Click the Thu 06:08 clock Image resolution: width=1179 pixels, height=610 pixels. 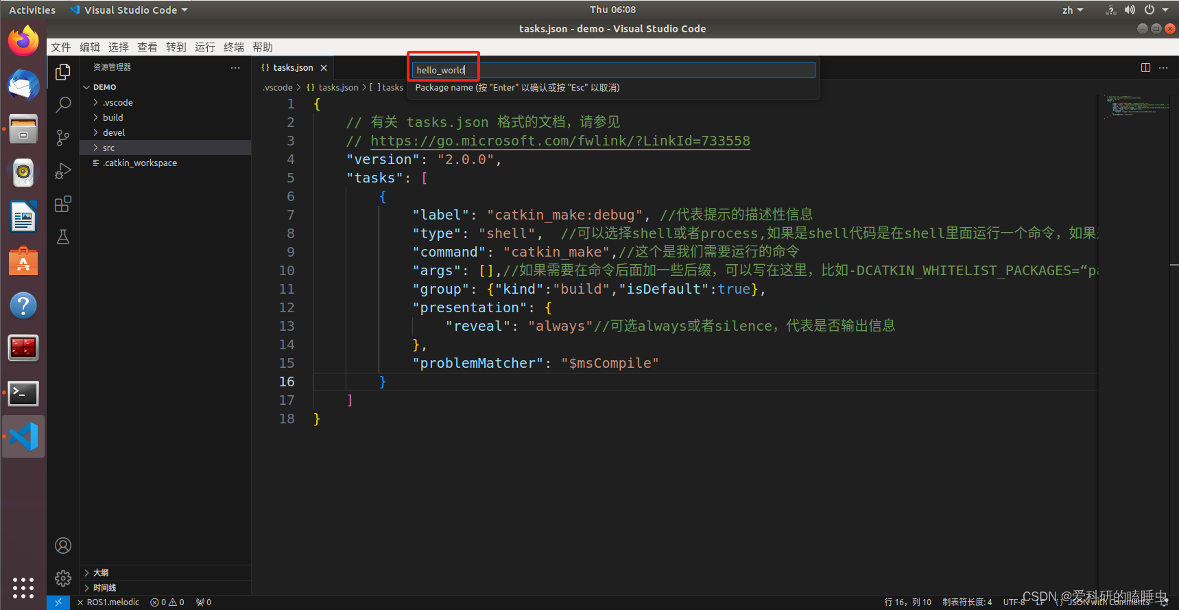pos(612,10)
